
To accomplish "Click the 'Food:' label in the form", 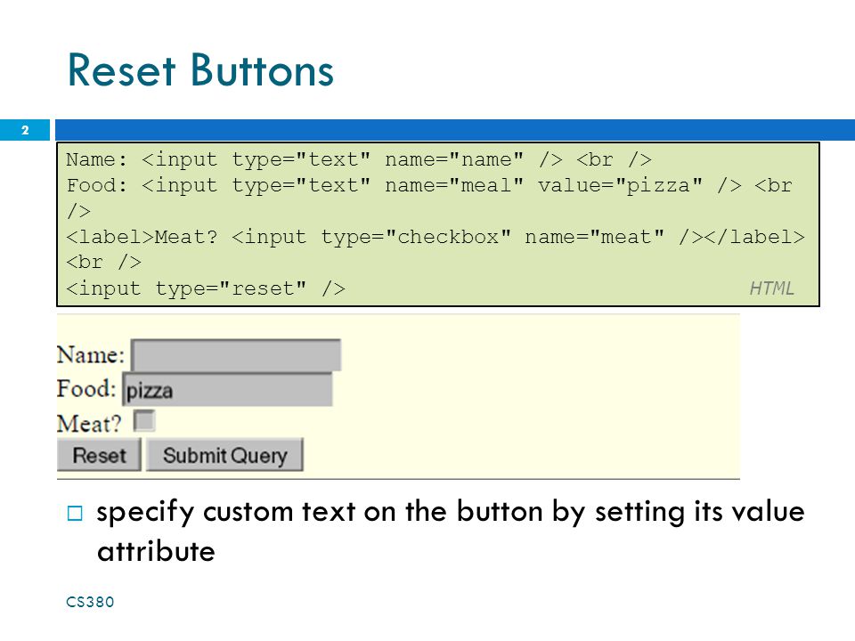I will tap(86, 389).
